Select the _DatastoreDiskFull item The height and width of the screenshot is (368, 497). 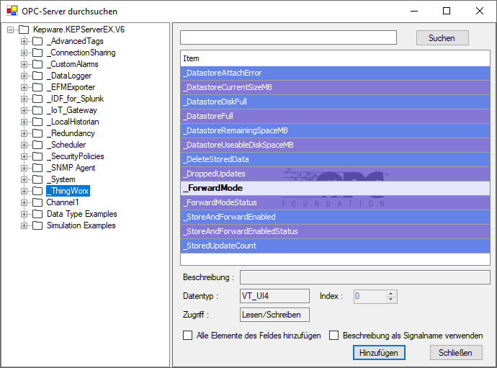click(x=335, y=102)
